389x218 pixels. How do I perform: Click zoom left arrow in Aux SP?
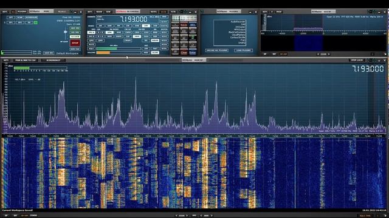click(318, 54)
